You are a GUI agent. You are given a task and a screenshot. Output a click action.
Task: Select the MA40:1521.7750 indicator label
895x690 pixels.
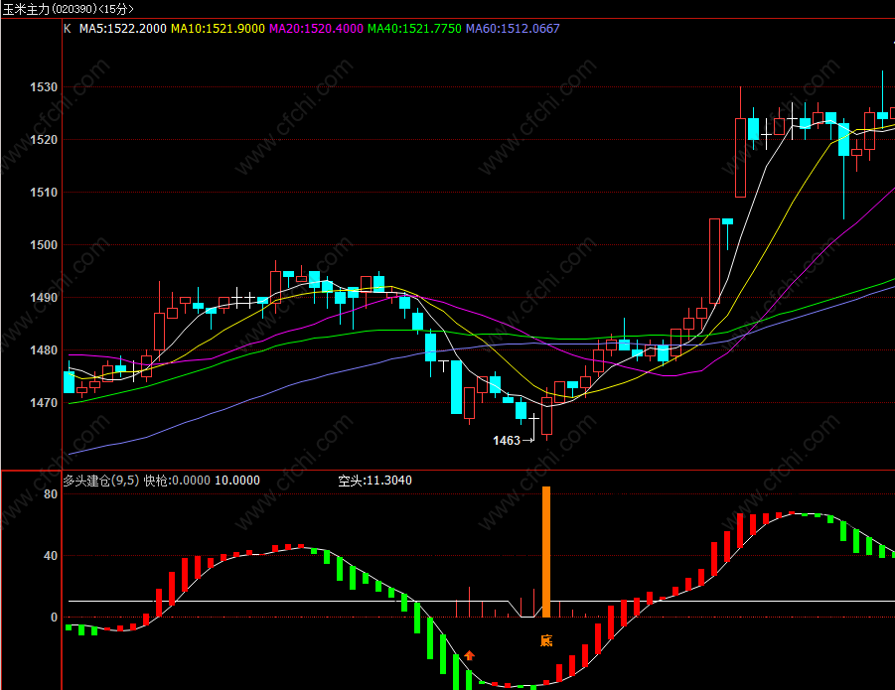[x=414, y=29]
